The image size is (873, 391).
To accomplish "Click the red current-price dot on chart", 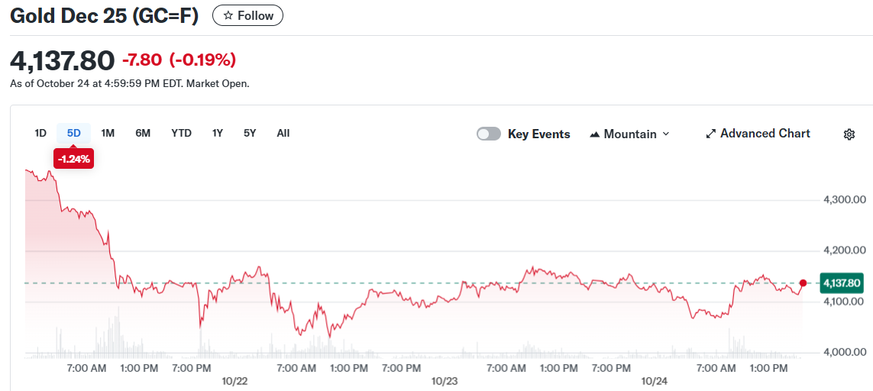I will click(x=803, y=283).
